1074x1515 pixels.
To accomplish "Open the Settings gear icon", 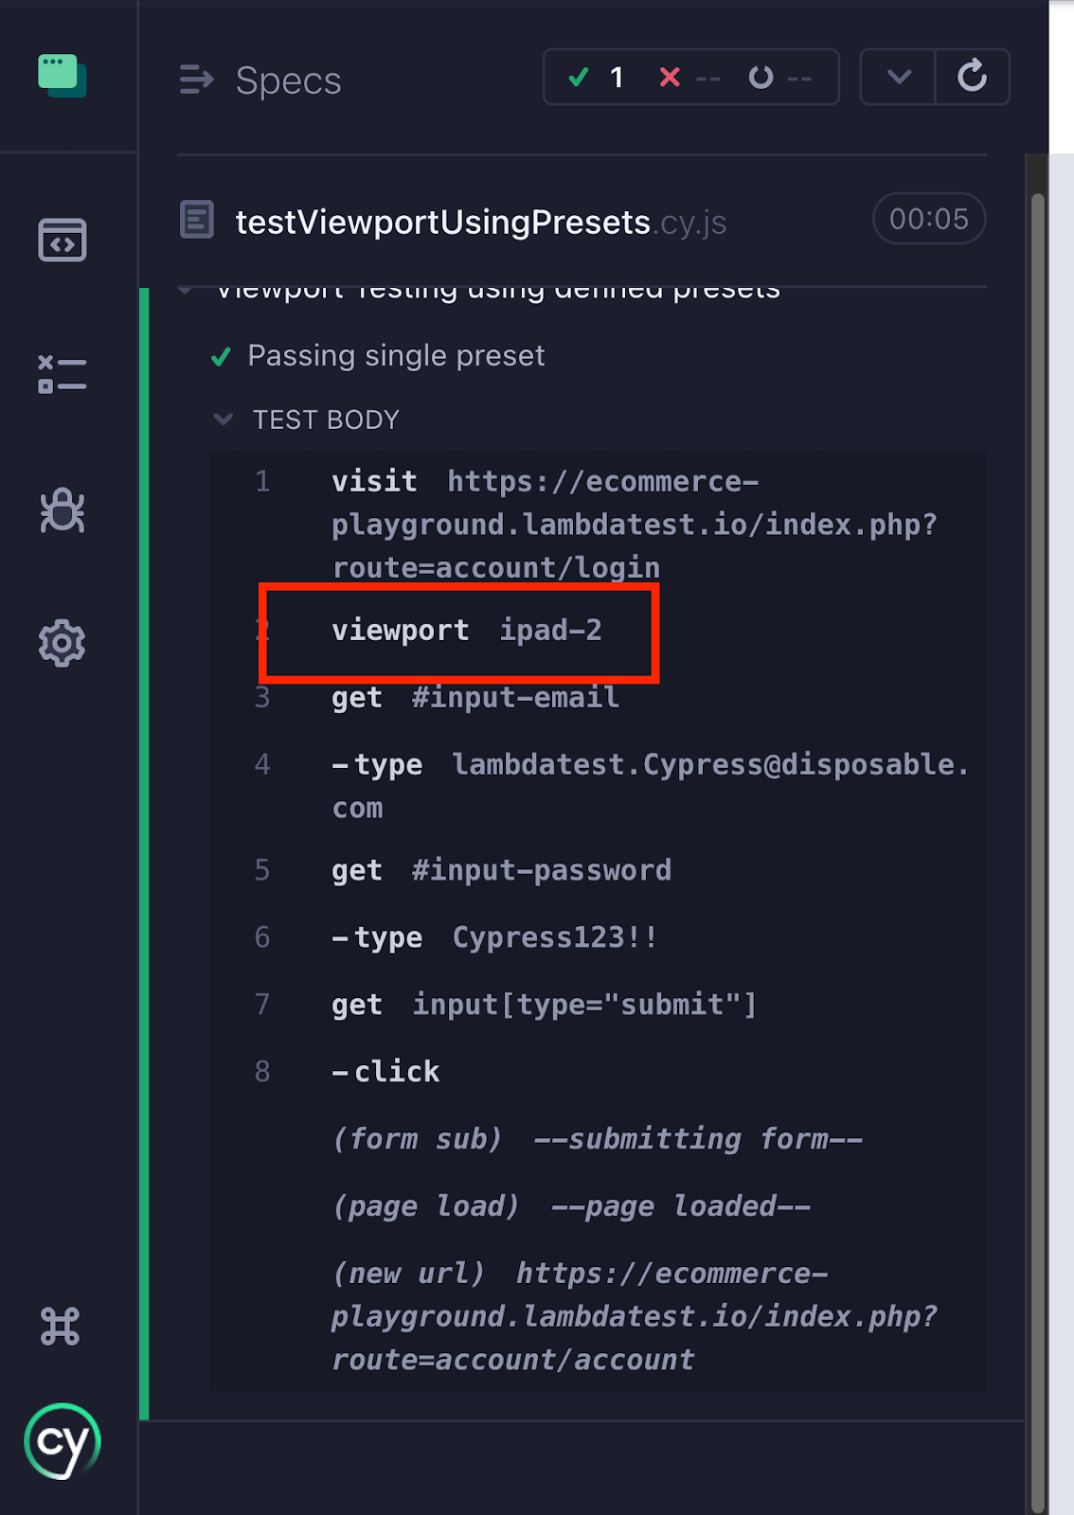I will coord(63,644).
